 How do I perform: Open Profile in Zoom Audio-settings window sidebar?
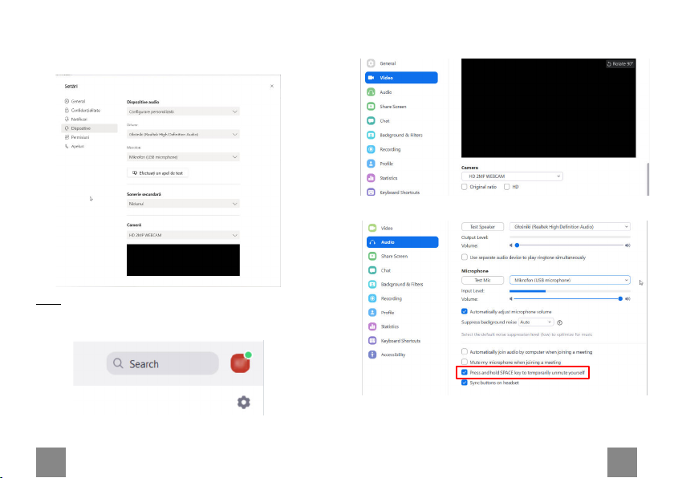pyautogui.click(x=381, y=312)
